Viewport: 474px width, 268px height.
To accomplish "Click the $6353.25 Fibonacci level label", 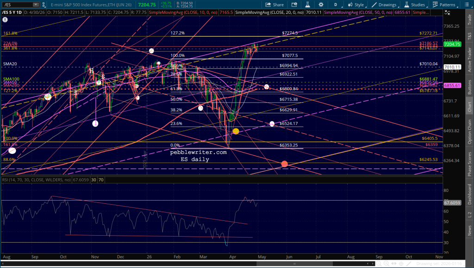I will [x=289, y=145].
